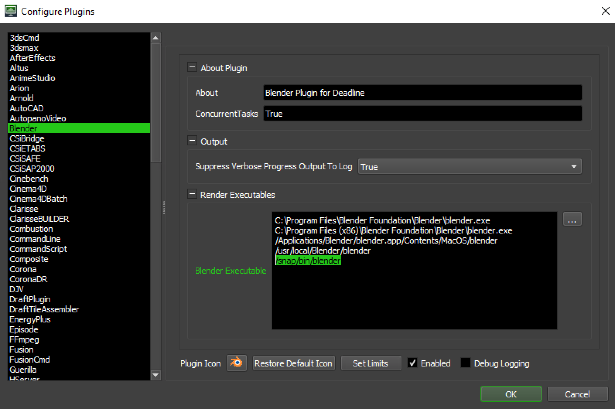
Task: Open the Set Limits dialog
Action: coord(371,363)
